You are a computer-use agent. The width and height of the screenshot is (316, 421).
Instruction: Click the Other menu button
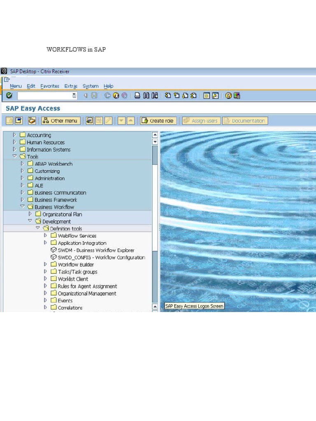60,121
